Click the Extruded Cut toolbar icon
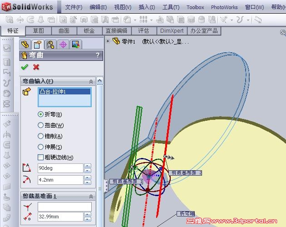The height and width of the screenshot is (227, 286). pyautogui.click(x=63, y=20)
